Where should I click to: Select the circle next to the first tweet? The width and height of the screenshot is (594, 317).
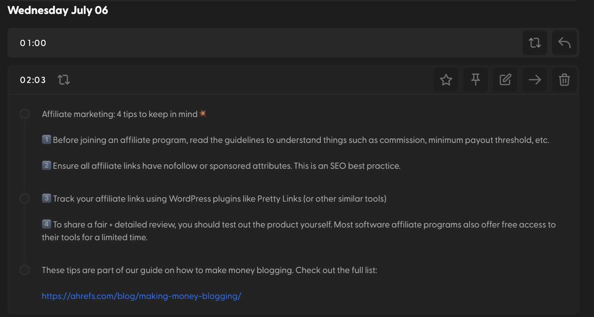[24, 114]
